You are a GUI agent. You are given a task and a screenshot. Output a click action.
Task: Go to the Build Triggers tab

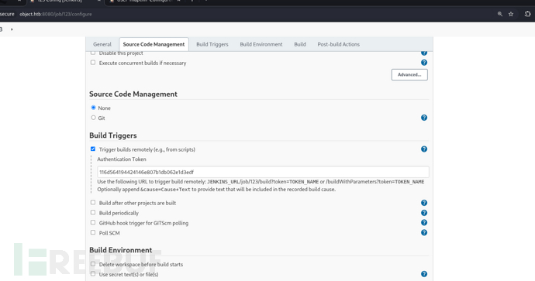(212, 44)
